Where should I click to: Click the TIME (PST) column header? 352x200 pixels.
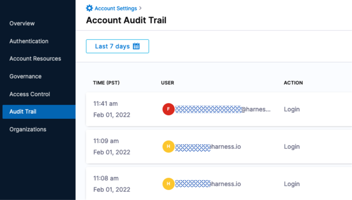(x=106, y=83)
